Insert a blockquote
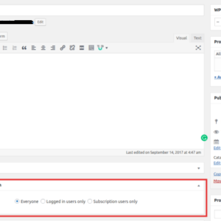Image resolution: width=221 pixels, height=221 pixels. 24,48
